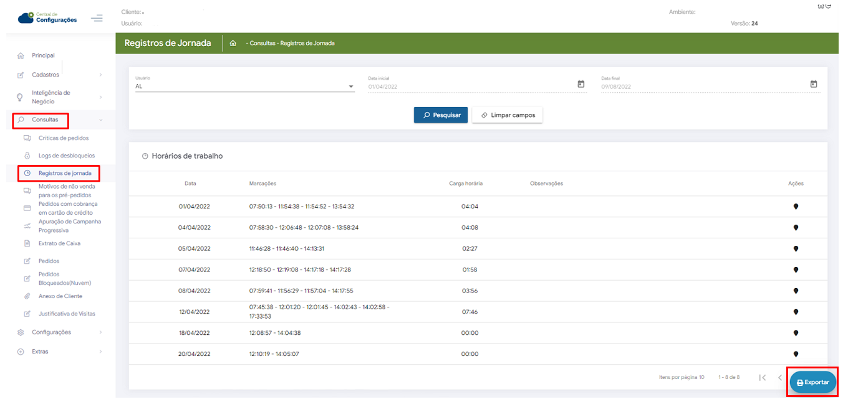Open Registros de jornada in sidebar

pyautogui.click(x=65, y=173)
